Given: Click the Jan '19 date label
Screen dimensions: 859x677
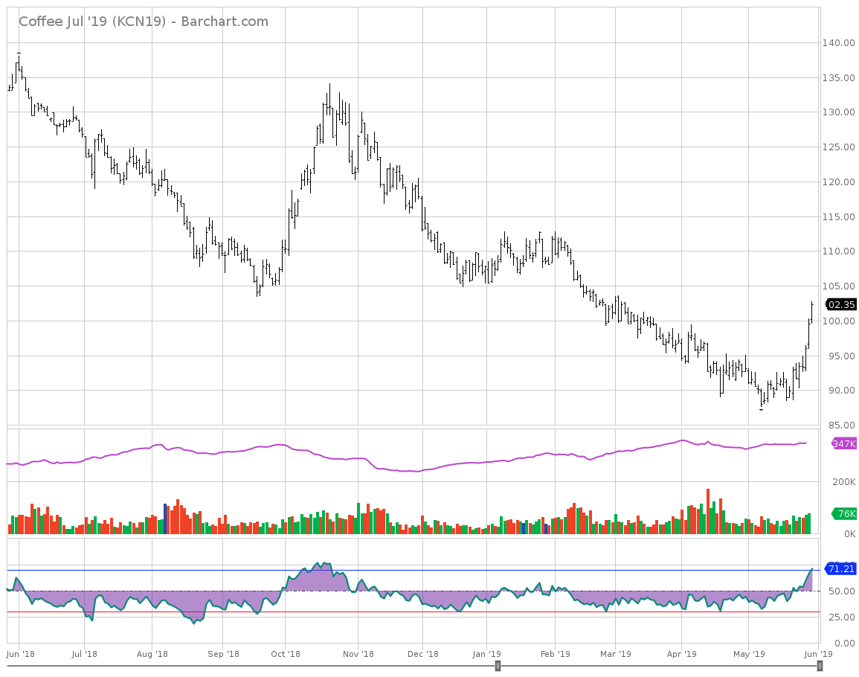Looking at the screenshot, I should click(487, 653).
